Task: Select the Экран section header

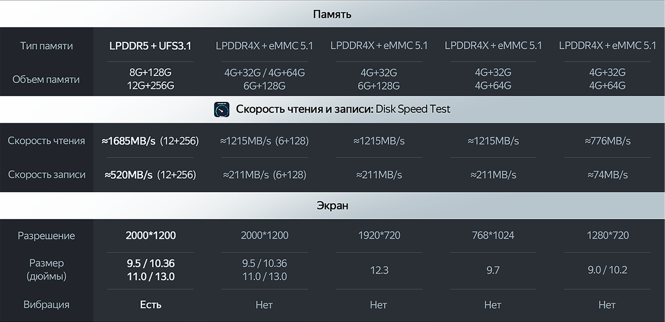Action: pyautogui.click(x=332, y=206)
